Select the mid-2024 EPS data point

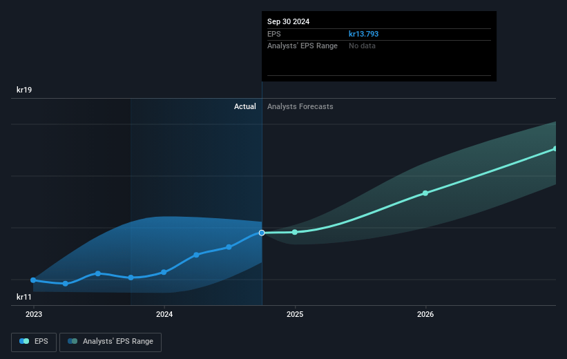point(229,247)
